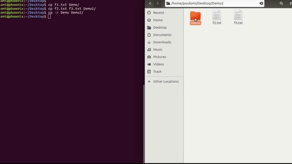This screenshot has height=164, width=292.
Task: Select the f3.txt file icon
Action: click(238, 15)
